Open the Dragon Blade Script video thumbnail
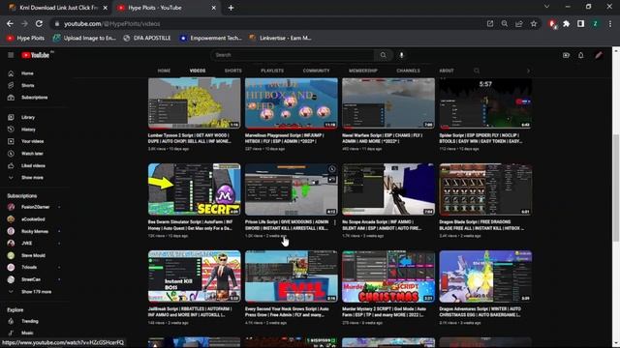 coord(485,189)
